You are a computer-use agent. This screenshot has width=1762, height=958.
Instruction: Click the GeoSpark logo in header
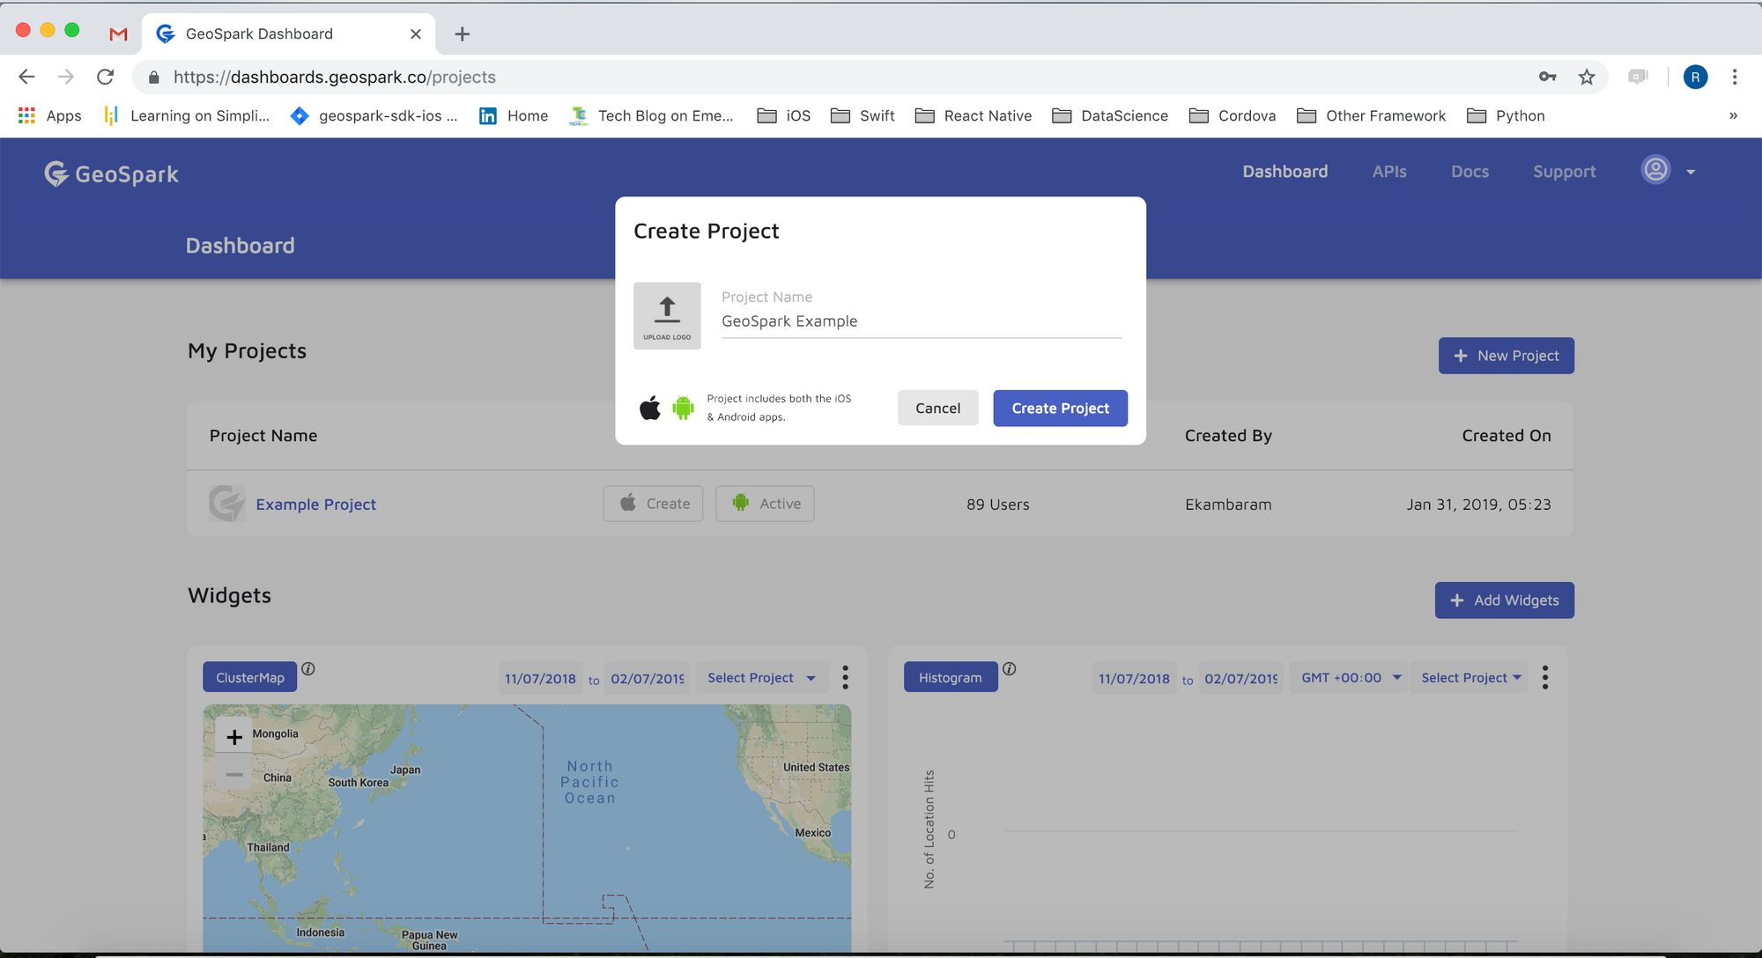[112, 173]
